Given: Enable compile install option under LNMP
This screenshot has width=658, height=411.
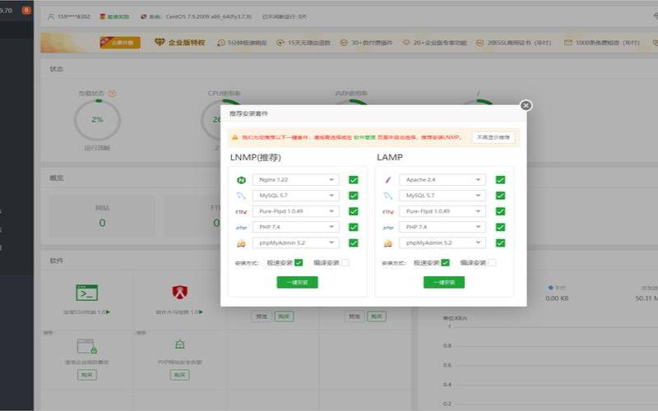Looking at the screenshot, I should (345, 263).
